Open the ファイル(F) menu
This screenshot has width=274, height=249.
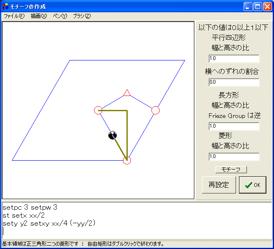(14, 16)
